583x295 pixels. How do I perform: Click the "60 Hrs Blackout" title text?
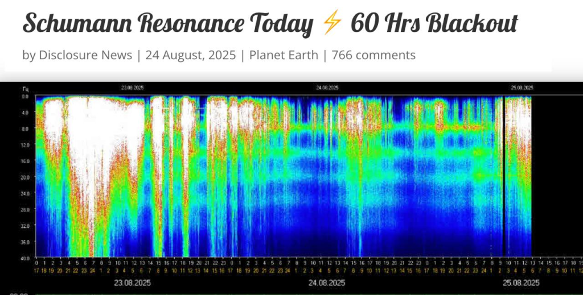tap(434, 24)
